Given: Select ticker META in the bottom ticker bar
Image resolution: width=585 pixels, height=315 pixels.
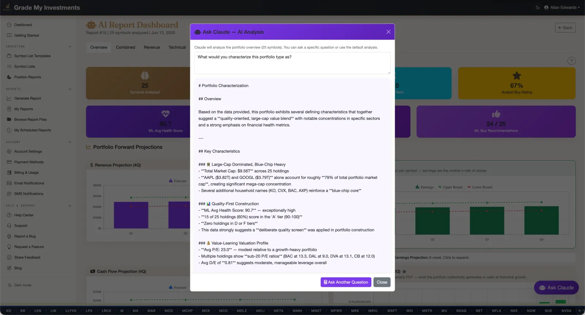Looking at the screenshot, I should [279, 311].
